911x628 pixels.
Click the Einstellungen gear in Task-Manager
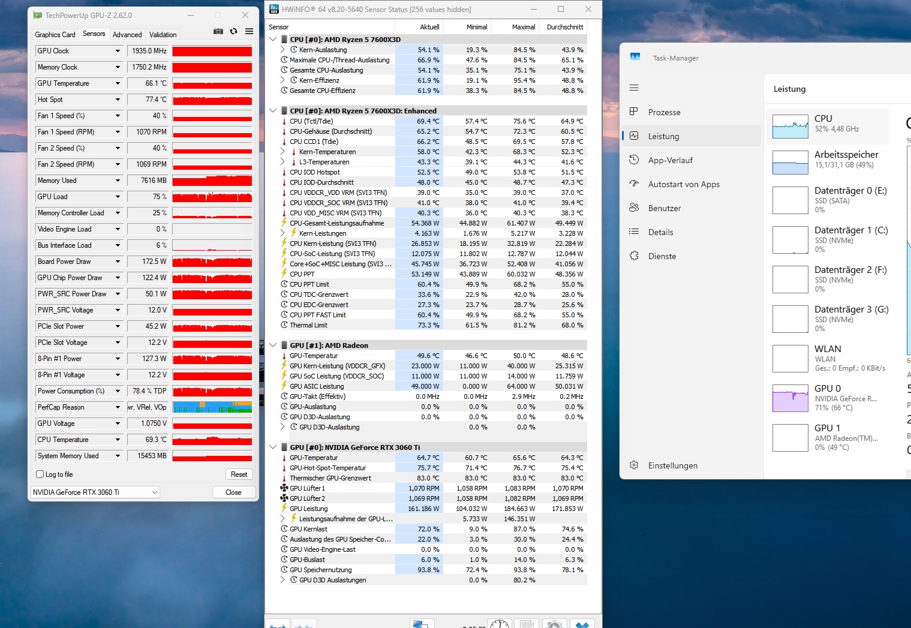[x=634, y=465]
